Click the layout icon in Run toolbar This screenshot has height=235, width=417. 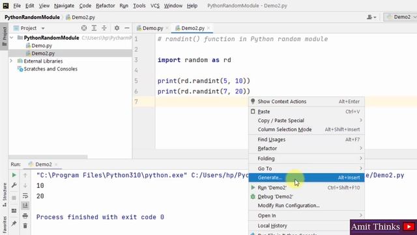(14, 211)
